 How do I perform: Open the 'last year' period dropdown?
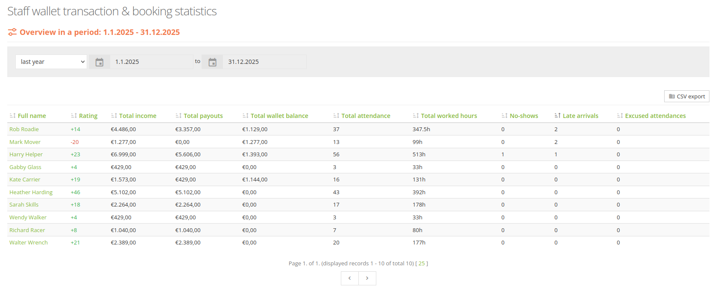point(51,62)
